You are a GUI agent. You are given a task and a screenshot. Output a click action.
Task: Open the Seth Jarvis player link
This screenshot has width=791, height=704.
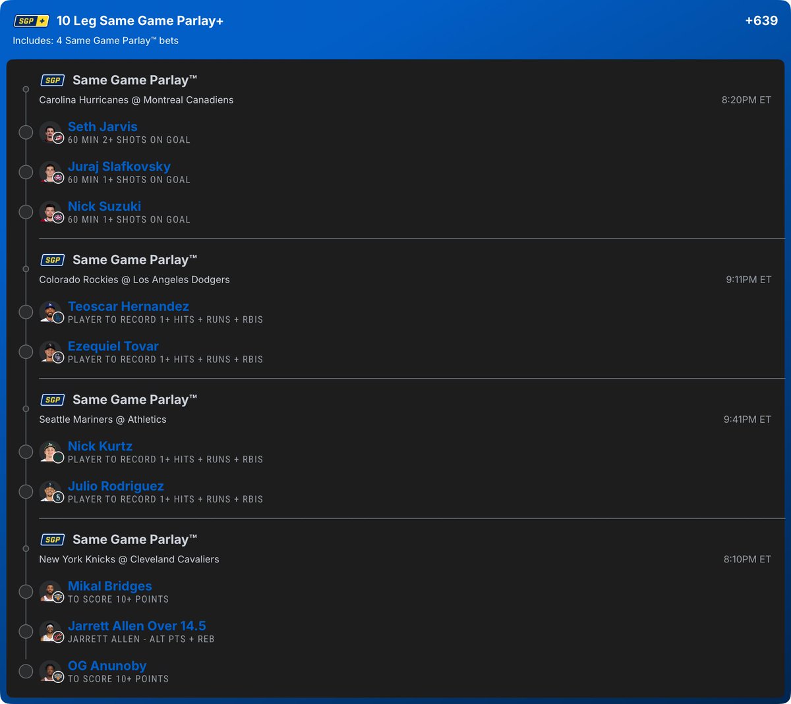tap(103, 126)
